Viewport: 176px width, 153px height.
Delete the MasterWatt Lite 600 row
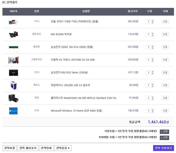click(165, 98)
